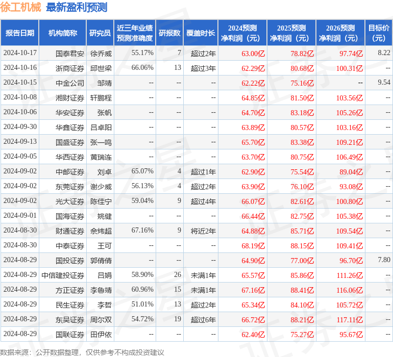393x357 pixels.
Task: Click the date 2024-09-01
Action: [20, 215]
